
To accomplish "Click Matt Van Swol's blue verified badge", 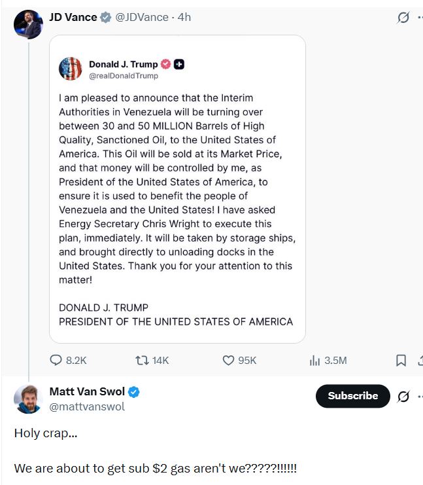I will [133, 392].
